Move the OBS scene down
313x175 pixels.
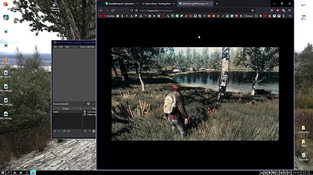[69, 131]
